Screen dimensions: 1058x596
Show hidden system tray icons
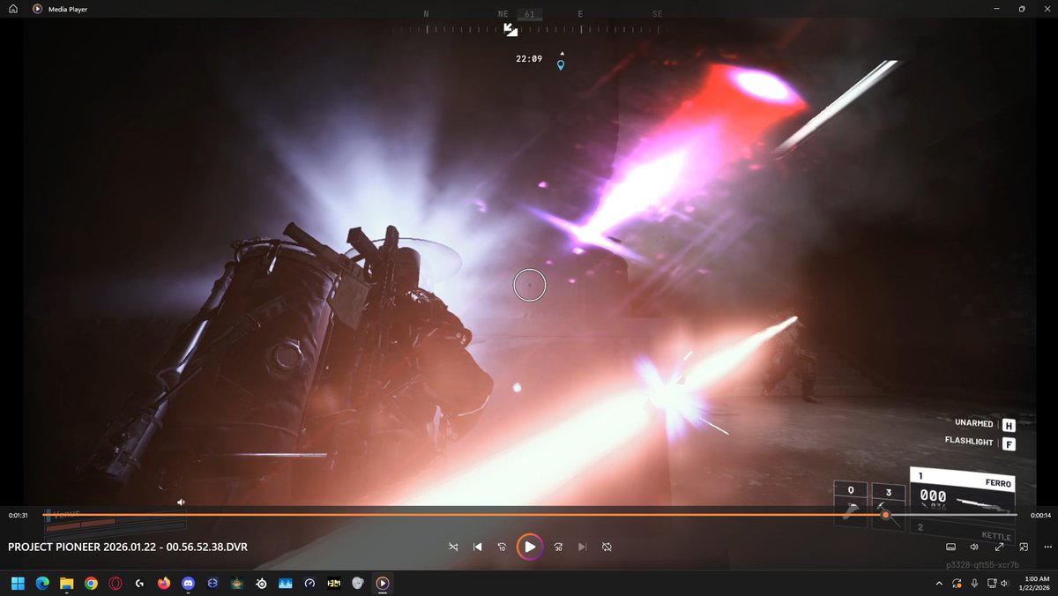pyautogui.click(x=938, y=583)
